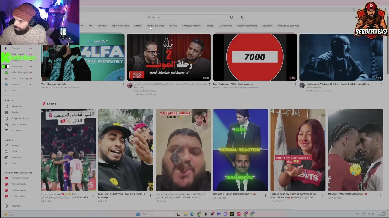Select Comédie à sketches chip
The width and height of the screenshot is (389, 218).
coord(192,26)
